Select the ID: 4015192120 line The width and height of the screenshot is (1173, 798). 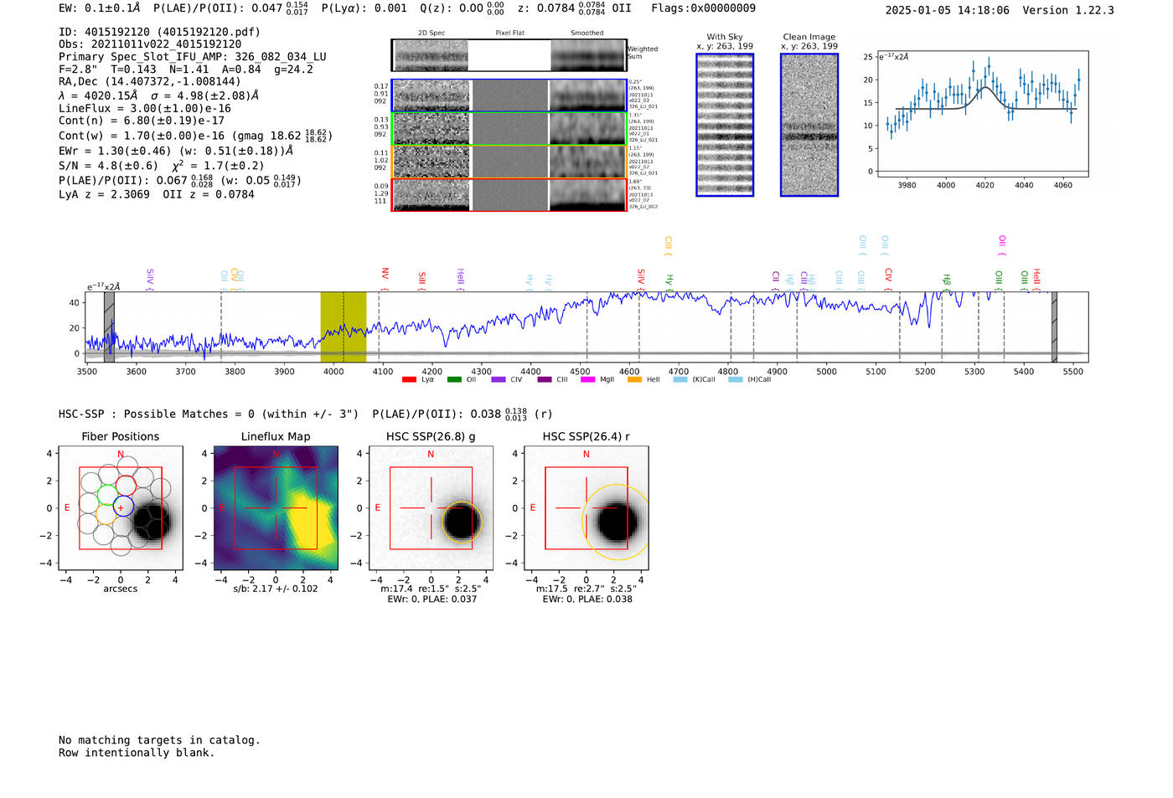coord(159,32)
